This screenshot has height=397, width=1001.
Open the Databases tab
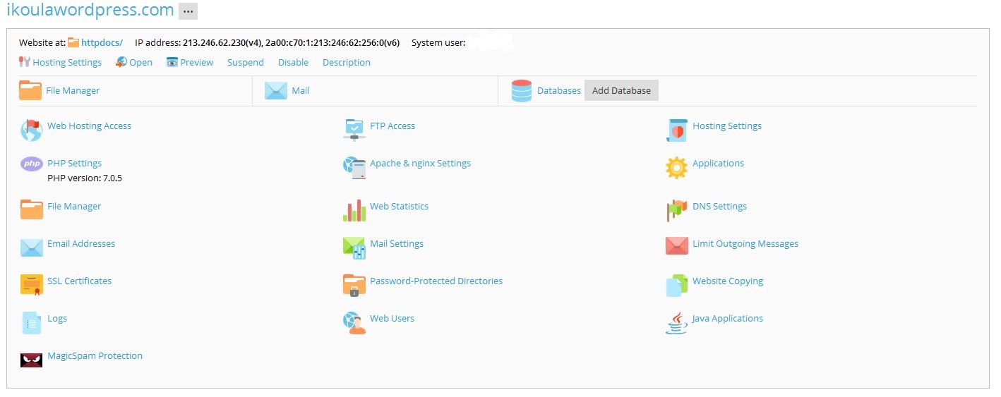click(x=559, y=90)
